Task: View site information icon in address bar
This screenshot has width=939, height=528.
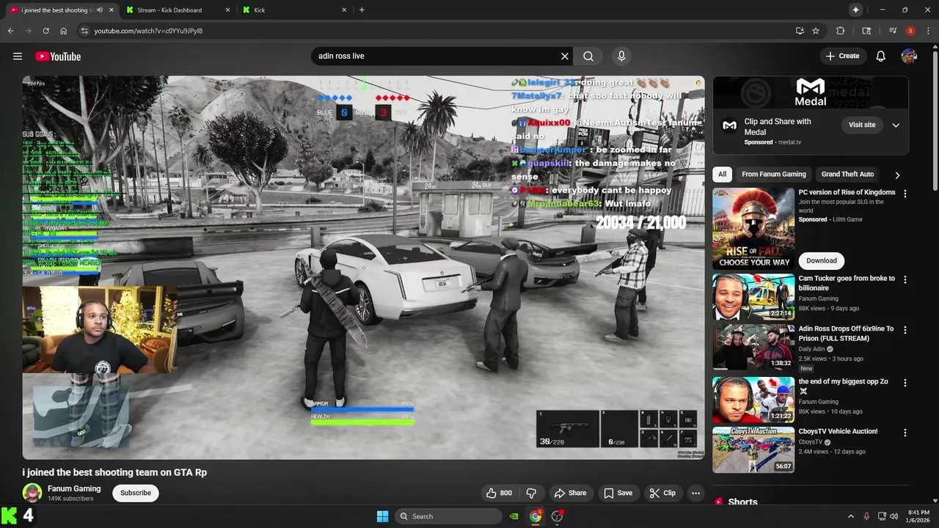Action: coord(84,31)
